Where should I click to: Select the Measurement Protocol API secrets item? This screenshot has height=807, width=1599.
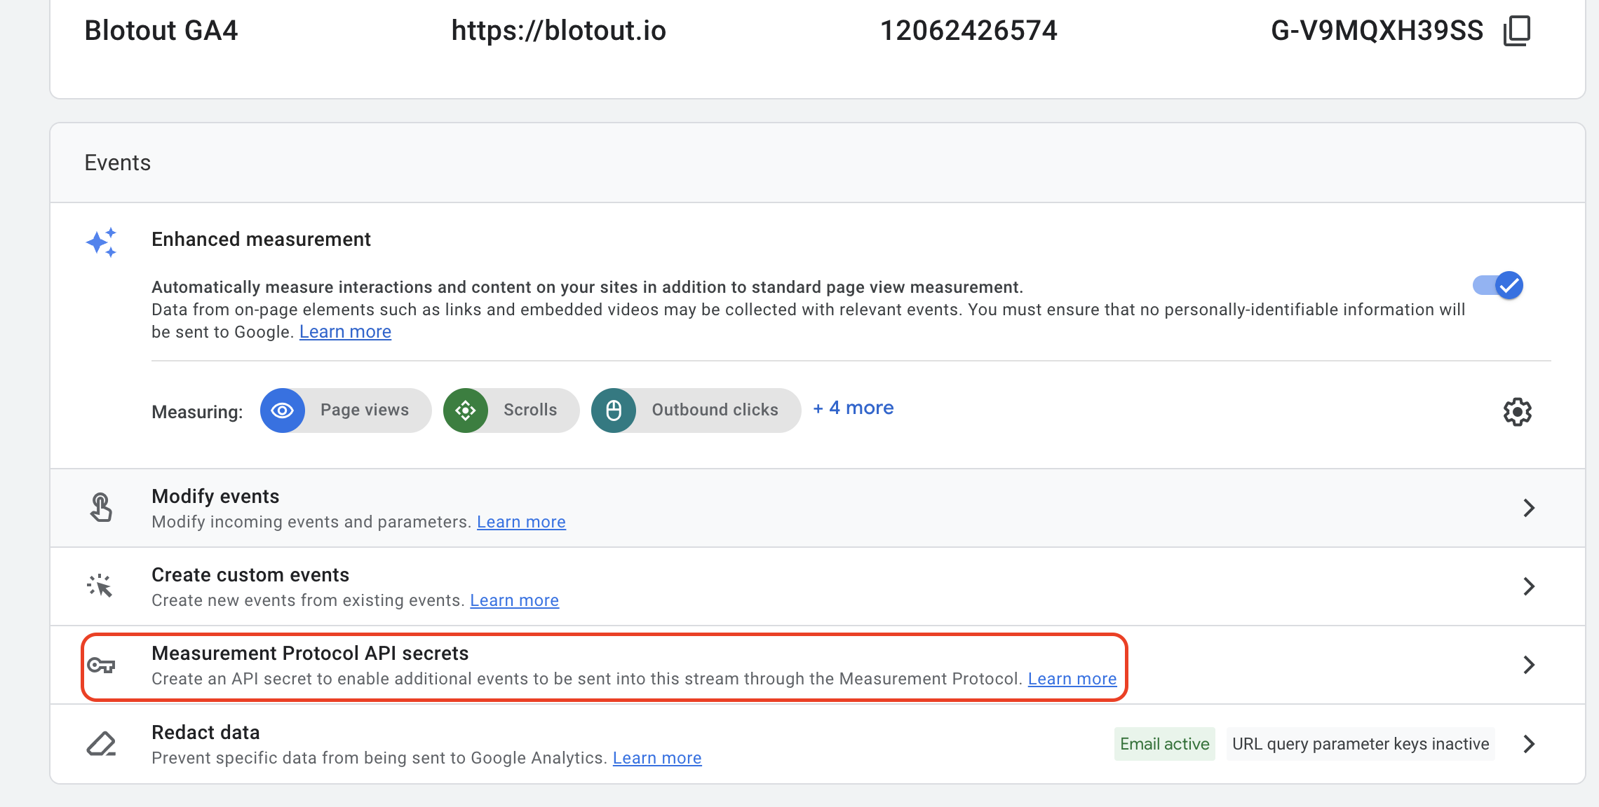[310, 654]
